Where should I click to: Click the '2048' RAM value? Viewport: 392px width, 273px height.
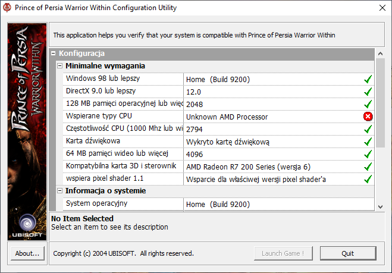point(195,105)
